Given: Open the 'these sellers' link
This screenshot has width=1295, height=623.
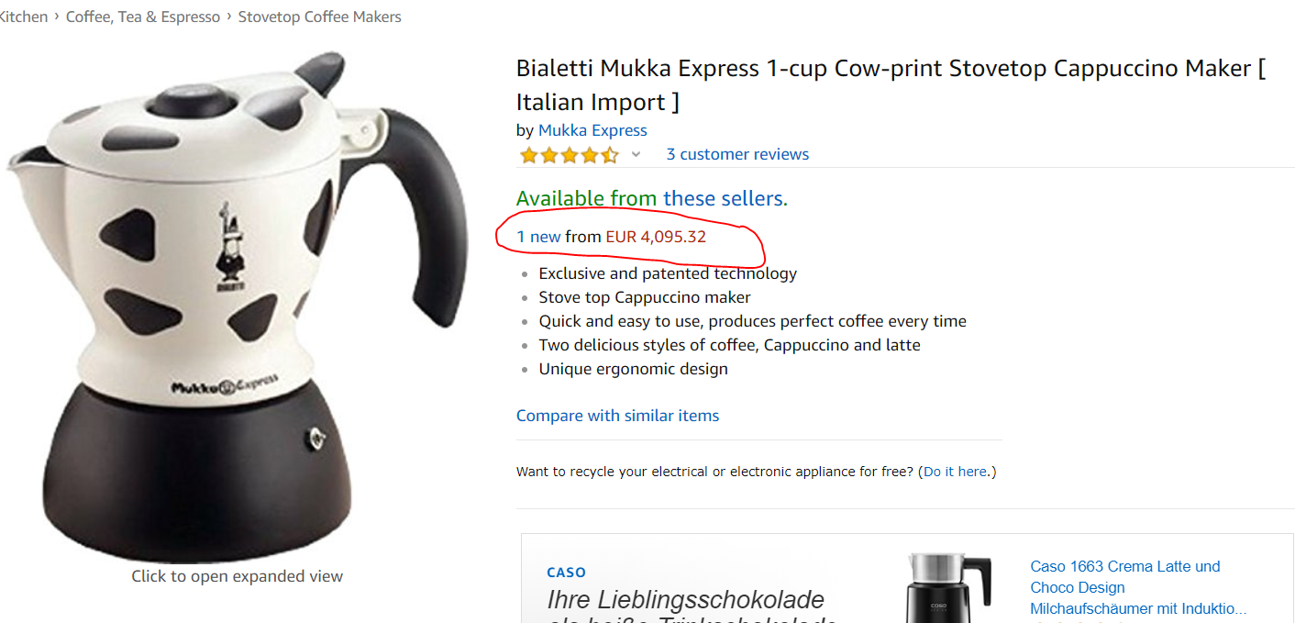Looking at the screenshot, I should pos(725,198).
